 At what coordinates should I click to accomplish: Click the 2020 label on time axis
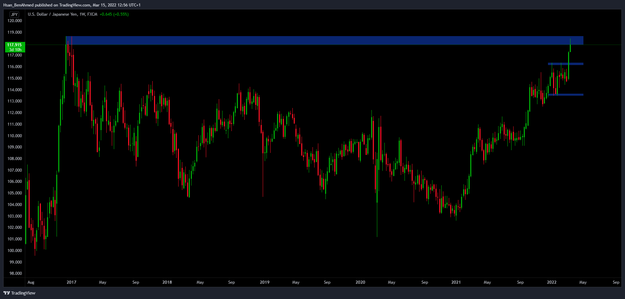361,282
